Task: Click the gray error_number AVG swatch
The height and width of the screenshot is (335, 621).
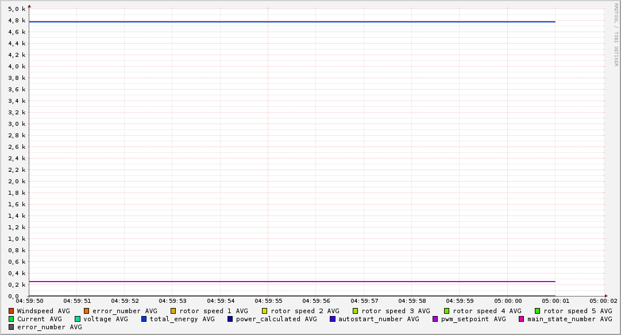Action: 11,327
